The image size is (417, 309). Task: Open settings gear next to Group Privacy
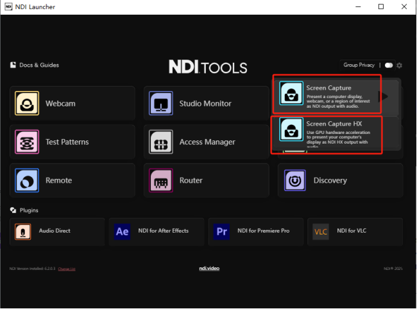tap(399, 65)
